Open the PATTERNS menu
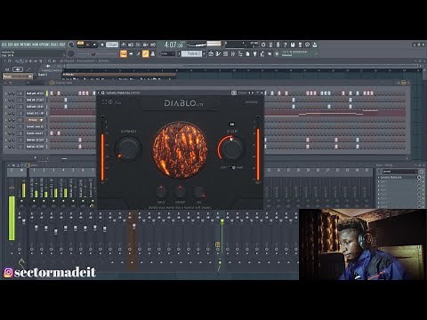The height and width of the screenshot is (320, 427). pos(25,44)
